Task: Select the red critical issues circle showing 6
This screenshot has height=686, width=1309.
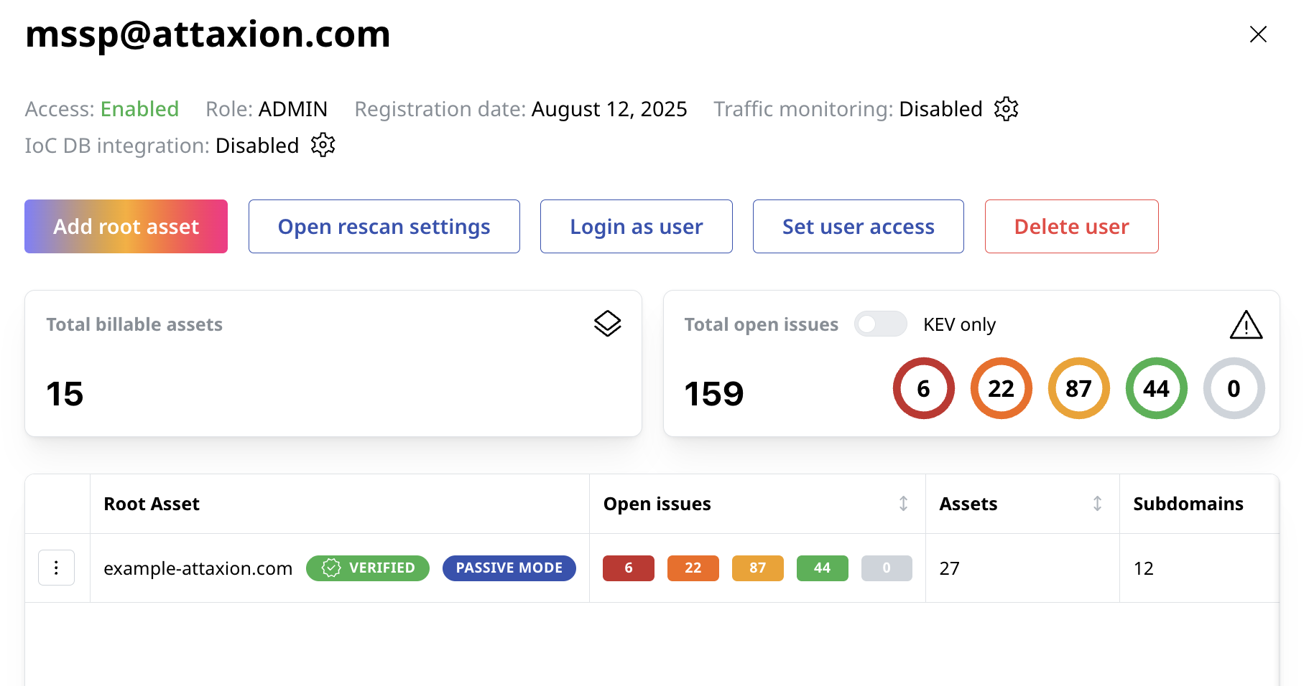Action: 923,388
